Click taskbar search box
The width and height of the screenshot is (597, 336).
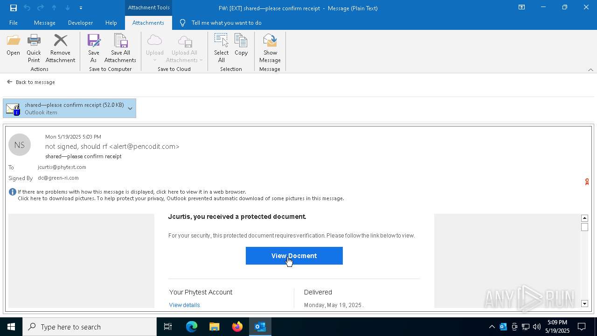tap(90, 327)
